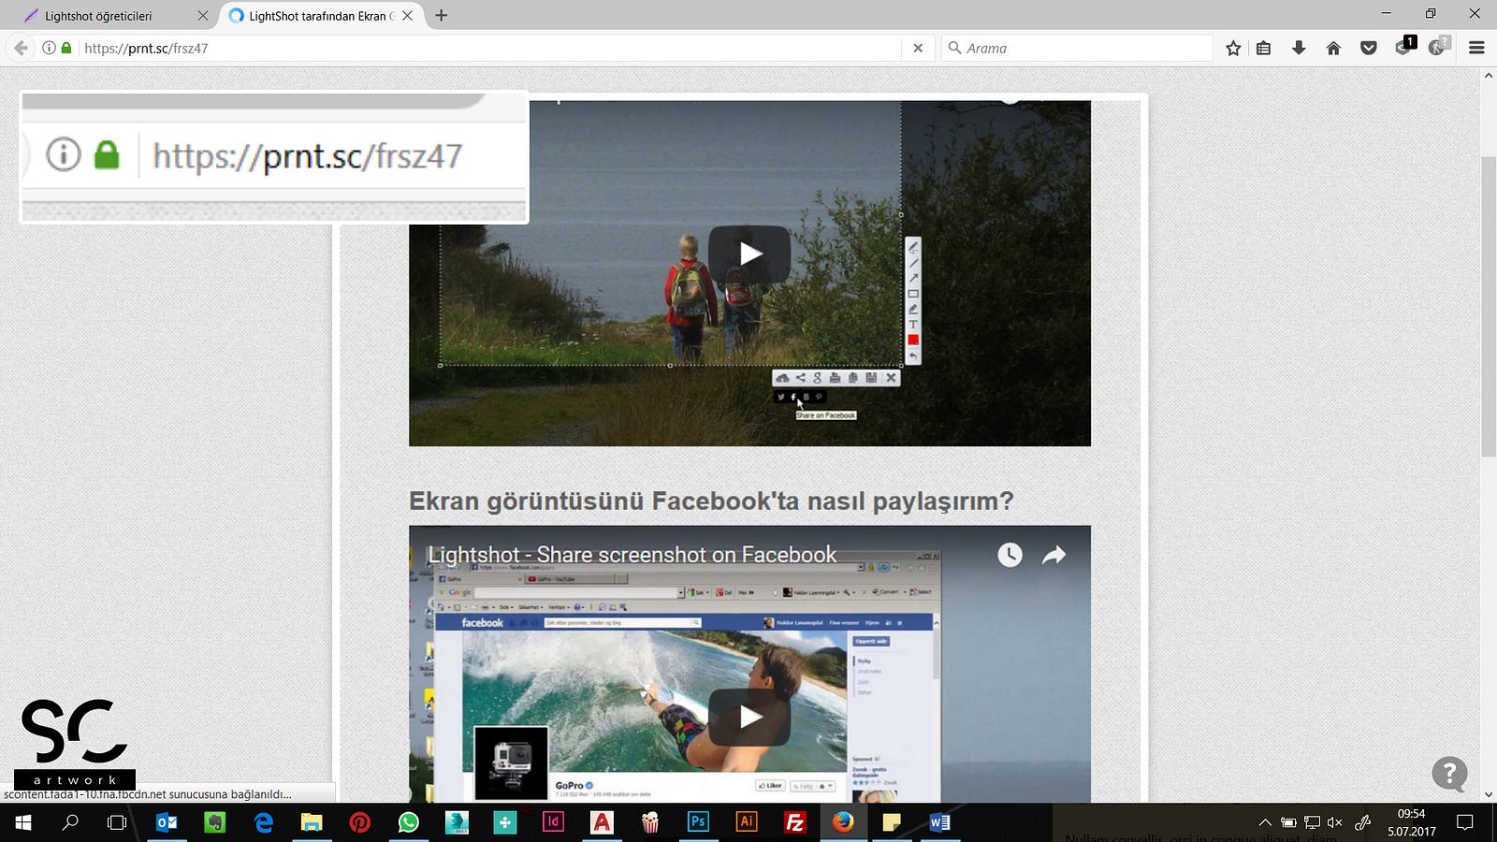
Task: Open Evernote from taskbar
Action: (215, 822)
